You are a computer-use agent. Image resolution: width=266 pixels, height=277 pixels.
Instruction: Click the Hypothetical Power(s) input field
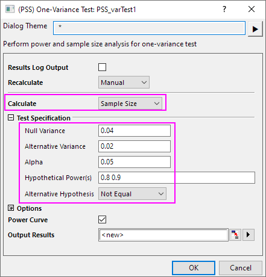coord(177,178)
